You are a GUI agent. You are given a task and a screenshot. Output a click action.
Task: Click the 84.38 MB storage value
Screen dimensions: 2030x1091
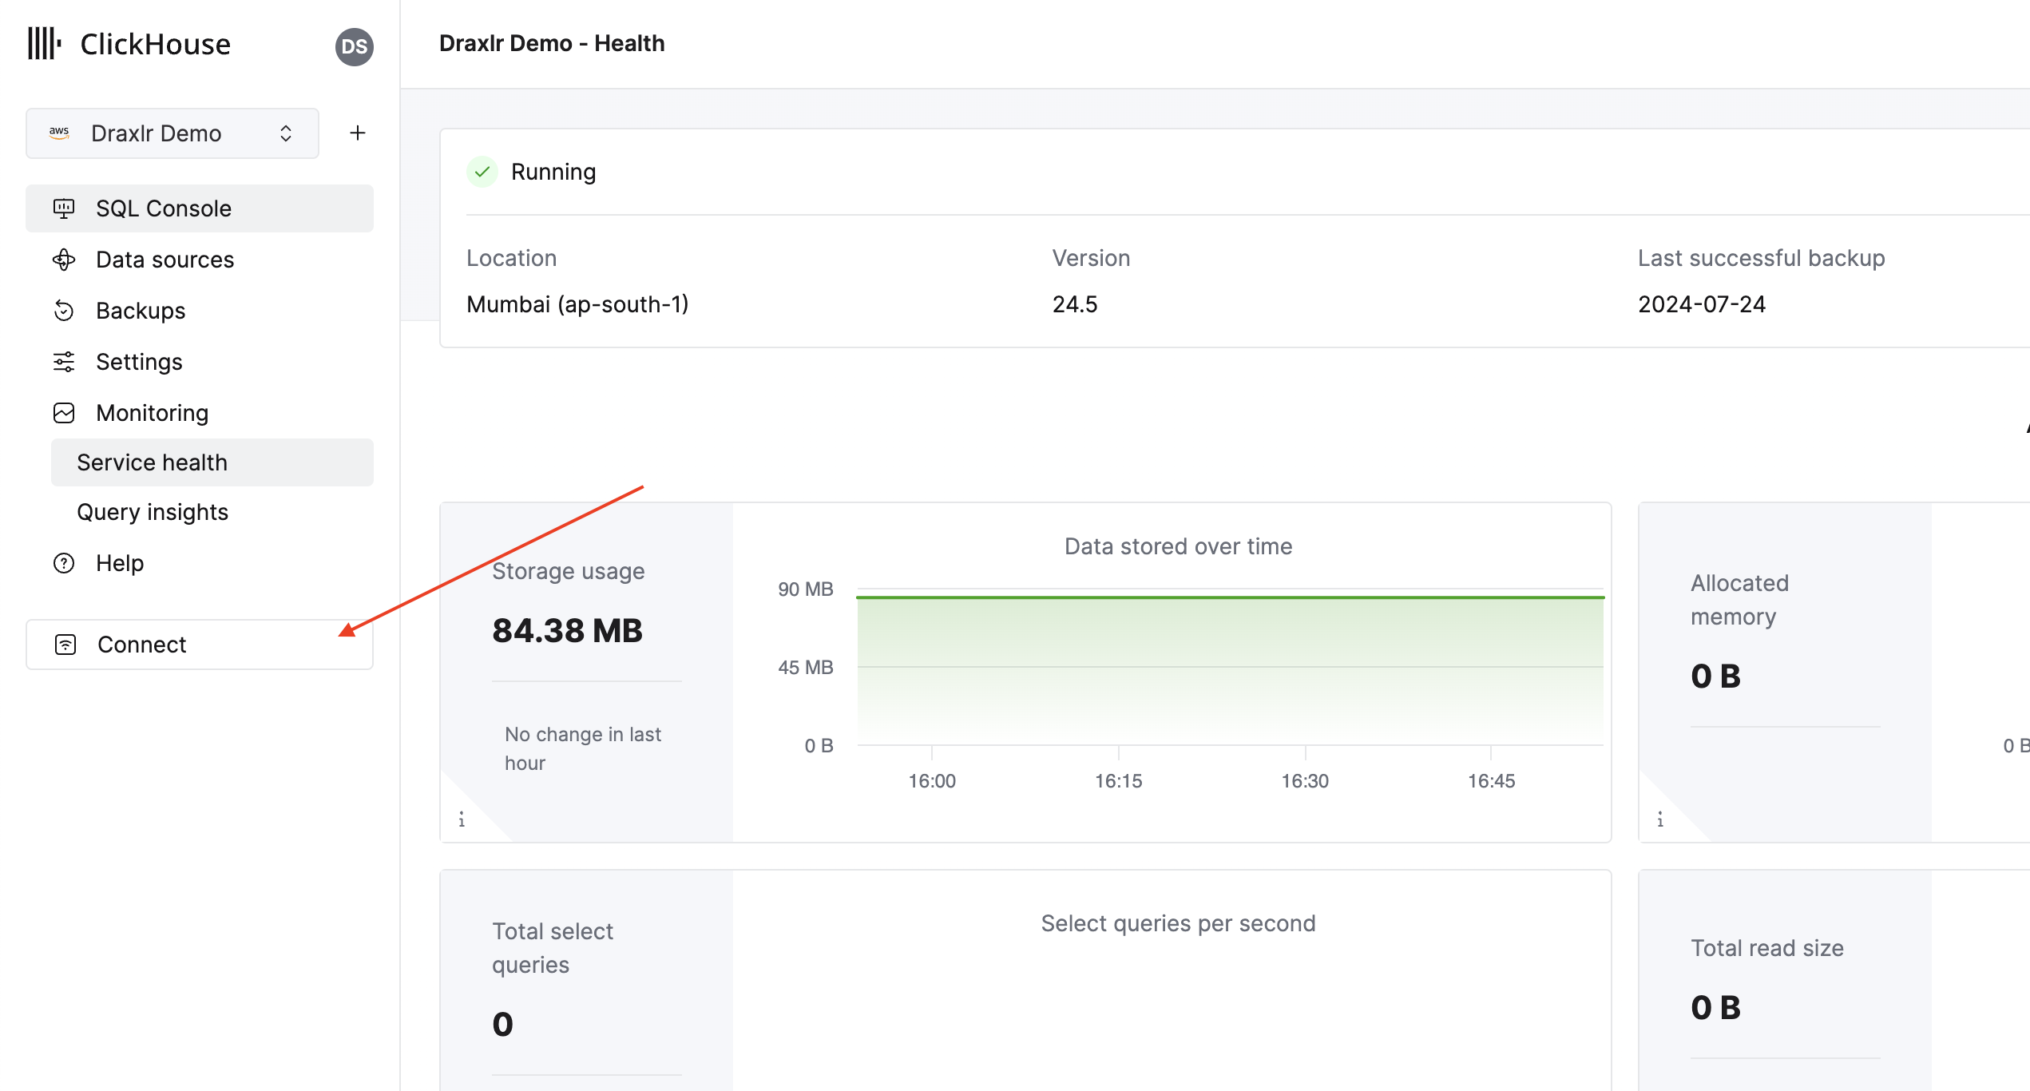point(567,630)
